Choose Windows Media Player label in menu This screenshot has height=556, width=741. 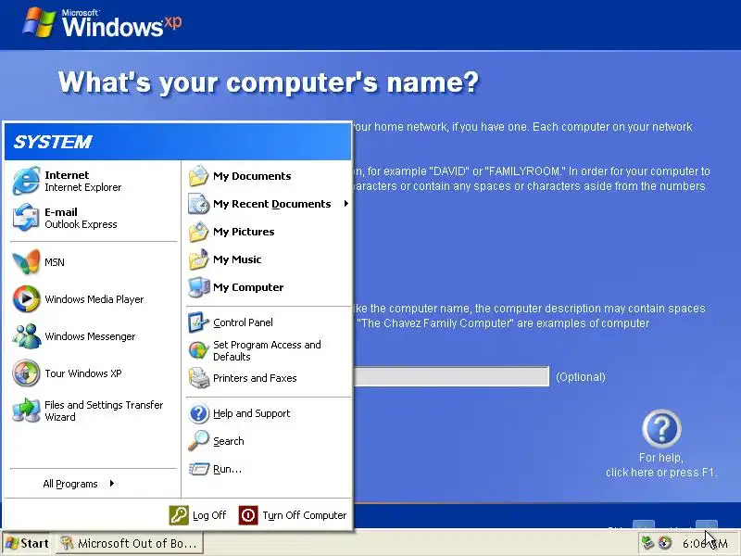pos(94,299)
